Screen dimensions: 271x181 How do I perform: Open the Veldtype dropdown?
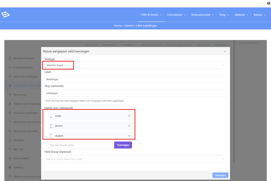134,65
